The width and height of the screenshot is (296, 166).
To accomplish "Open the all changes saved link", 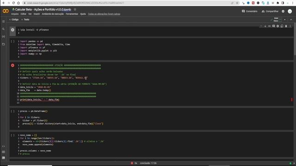I will pyautogui.click(x=104, y=14).
